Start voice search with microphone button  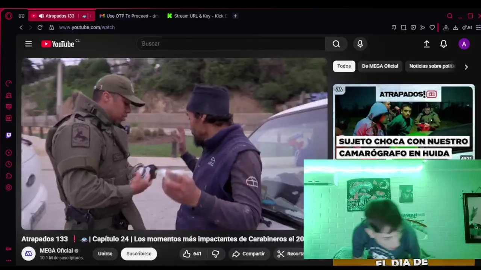(x=360, y=44)
